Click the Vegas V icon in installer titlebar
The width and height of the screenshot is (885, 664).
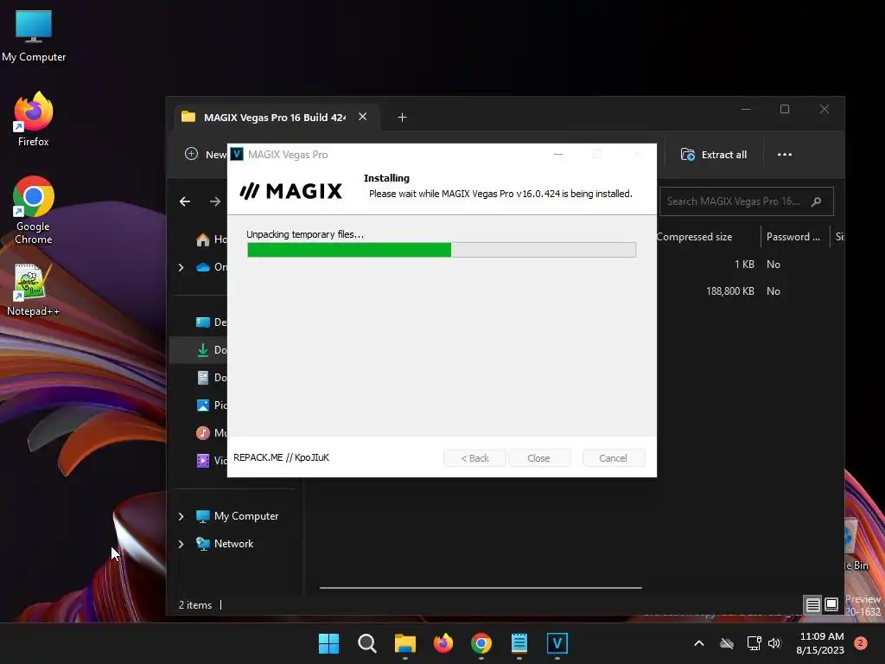pos(237,154)
